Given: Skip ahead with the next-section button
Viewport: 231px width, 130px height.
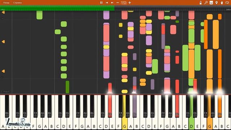Looking at the screenshot, I should click(x=112, y=3).
